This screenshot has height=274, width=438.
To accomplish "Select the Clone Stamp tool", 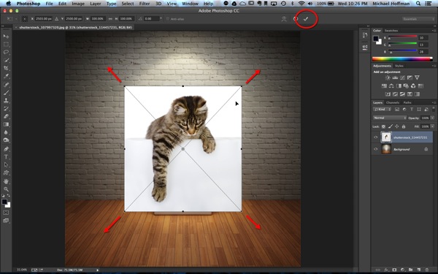I will 6,100.
